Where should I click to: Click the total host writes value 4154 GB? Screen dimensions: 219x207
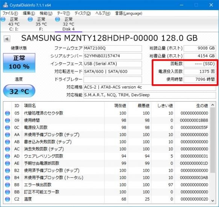coord(200,56)
